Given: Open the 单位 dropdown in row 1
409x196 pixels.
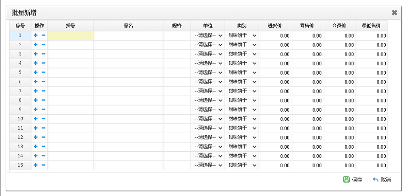Looking at the screenshot, I should coord(208,35).
